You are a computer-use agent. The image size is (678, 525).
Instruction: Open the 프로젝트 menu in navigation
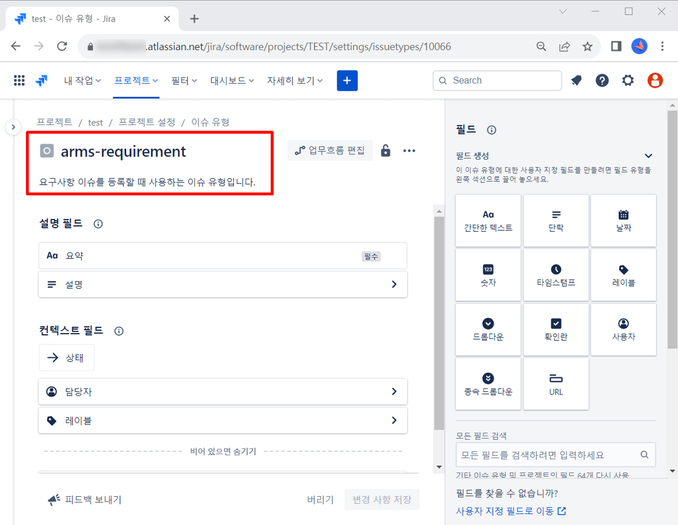[x=135, y=81]
